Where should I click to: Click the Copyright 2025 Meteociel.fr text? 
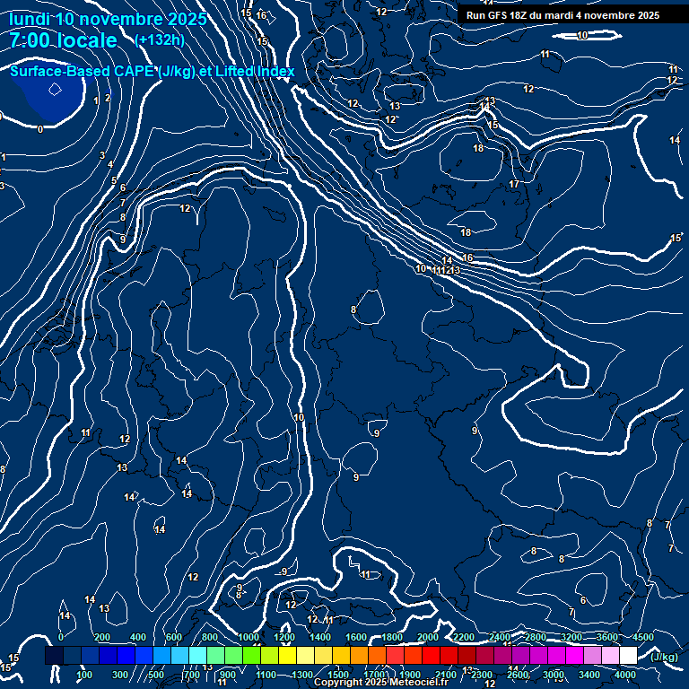point(380,683)
